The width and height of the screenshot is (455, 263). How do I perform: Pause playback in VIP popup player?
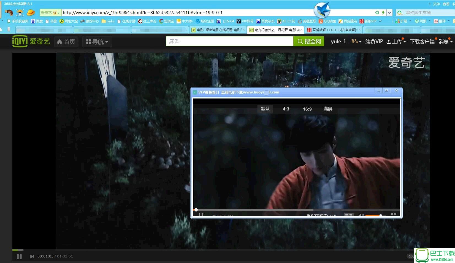point(201,215)
